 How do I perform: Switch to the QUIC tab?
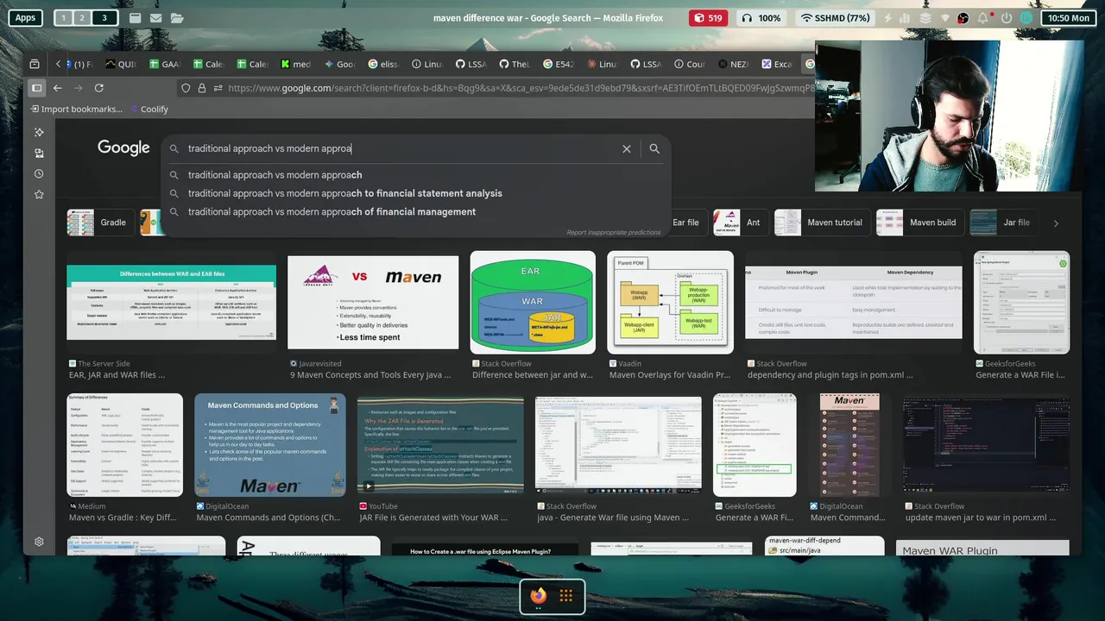point(121,64)
